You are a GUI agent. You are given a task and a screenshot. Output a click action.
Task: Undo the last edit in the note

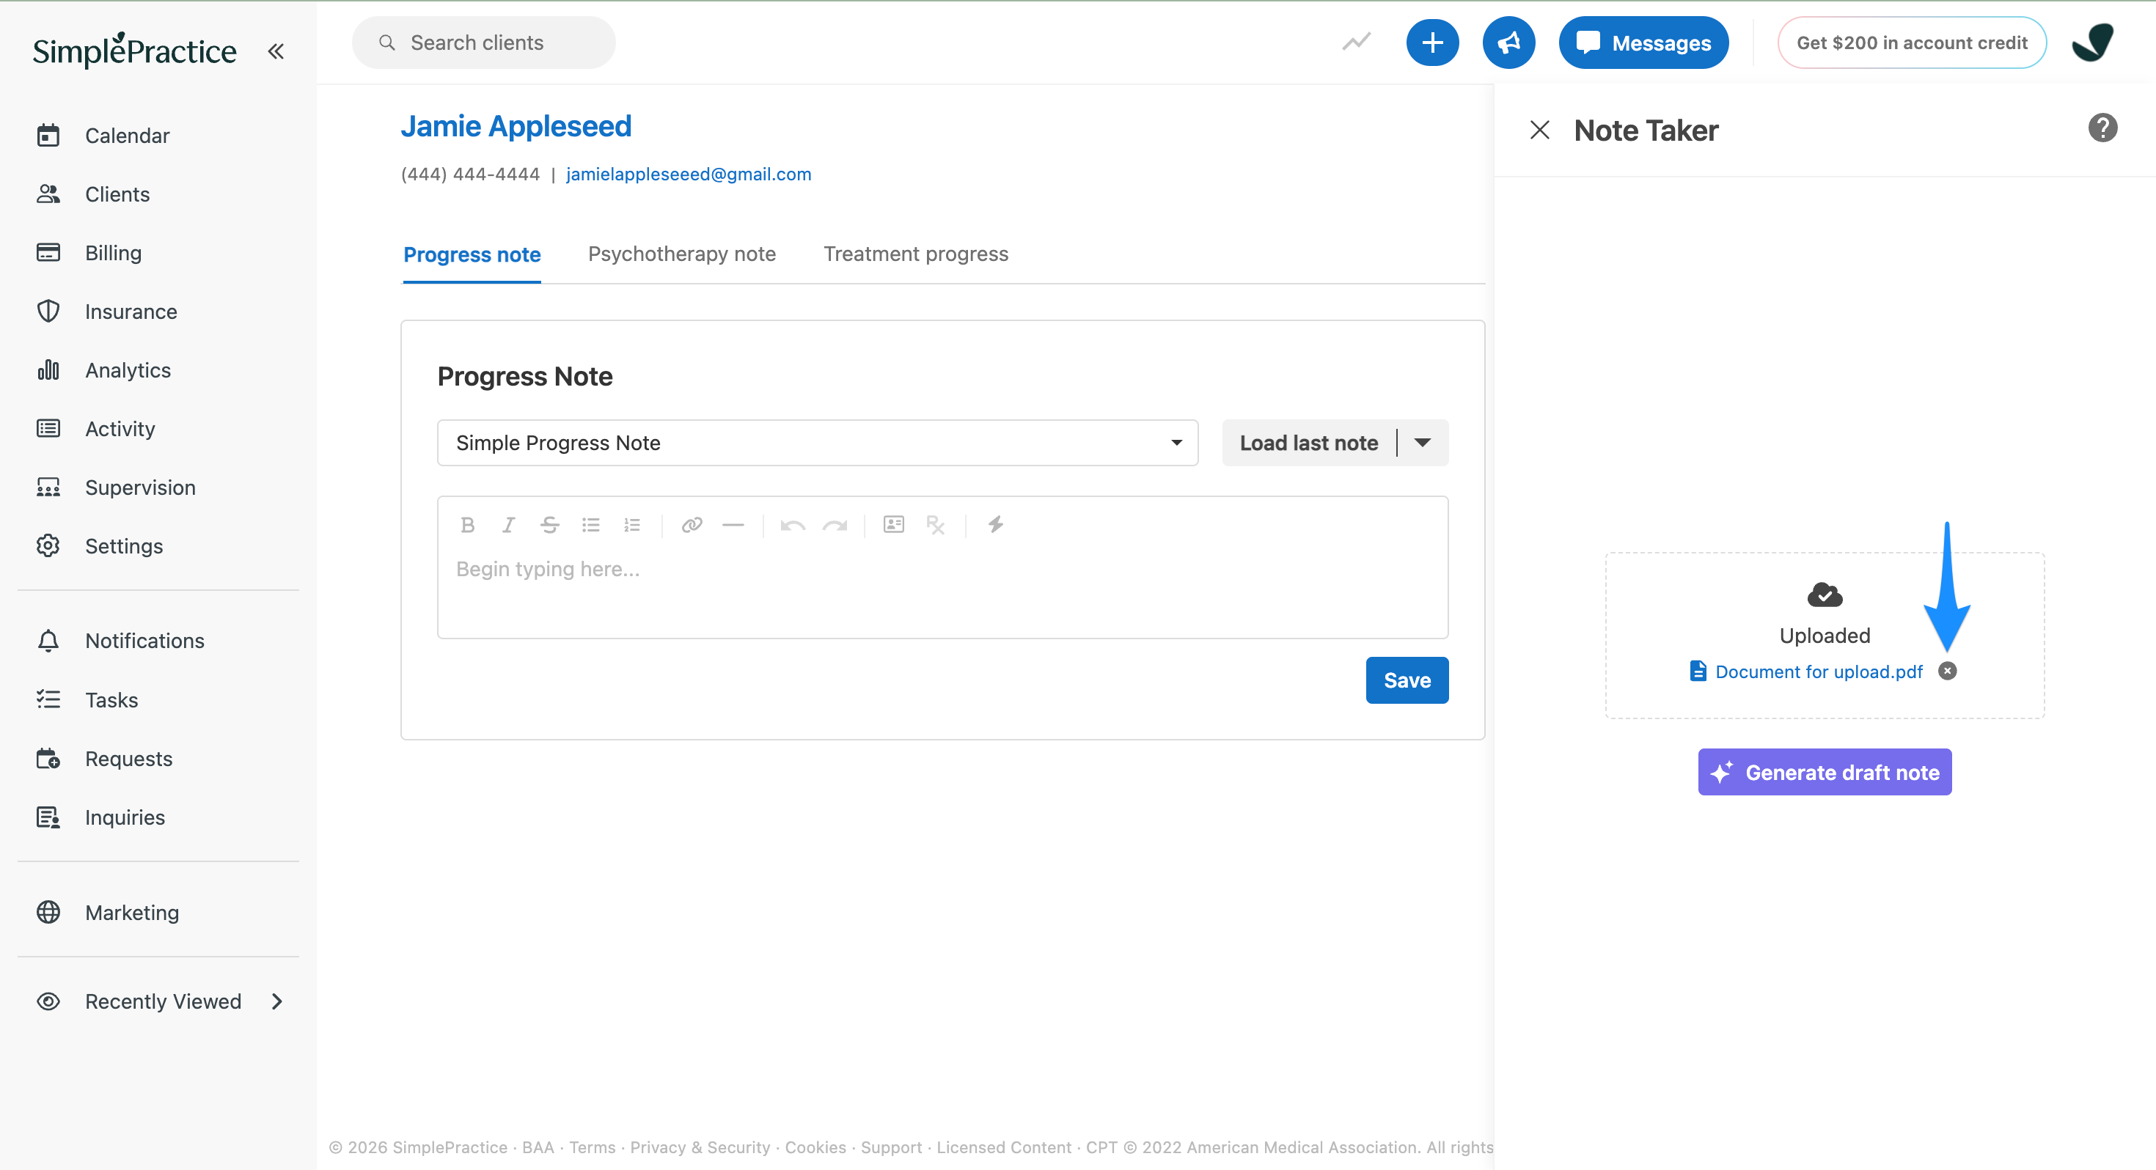(x=793, y=525)
